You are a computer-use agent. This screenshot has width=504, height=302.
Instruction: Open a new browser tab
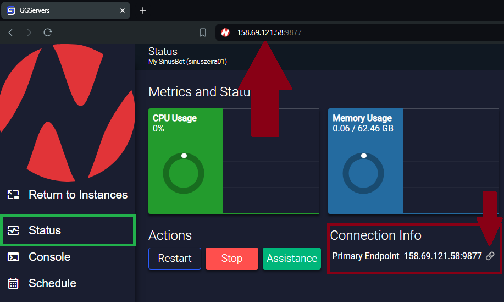(143, 10)
